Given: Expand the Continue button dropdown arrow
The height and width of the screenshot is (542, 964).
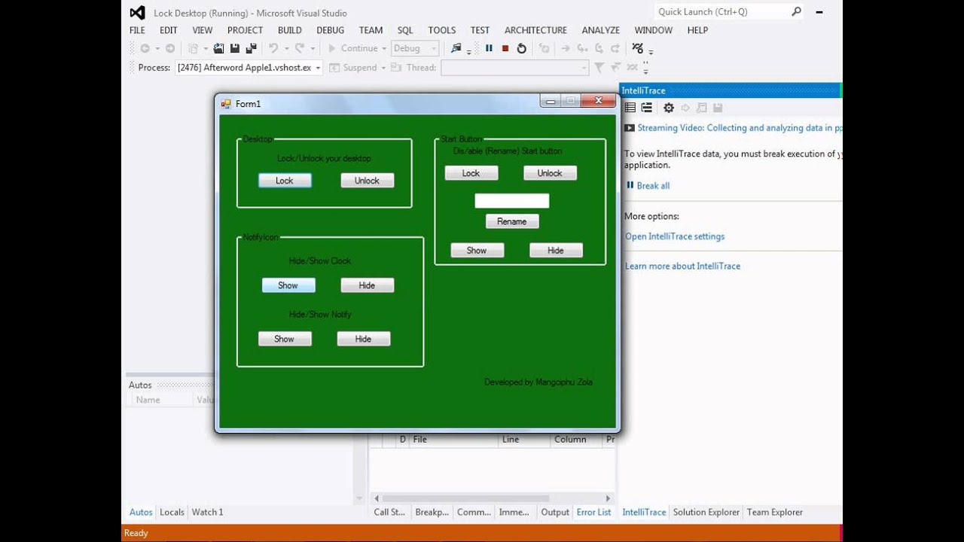Looking at the screenshot, I should point(383,49).
